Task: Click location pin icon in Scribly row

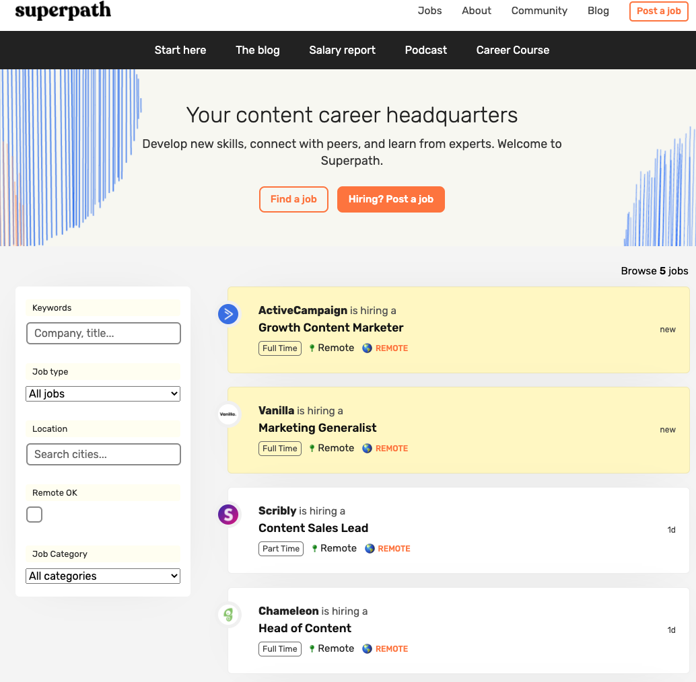Action: (315, 549)
